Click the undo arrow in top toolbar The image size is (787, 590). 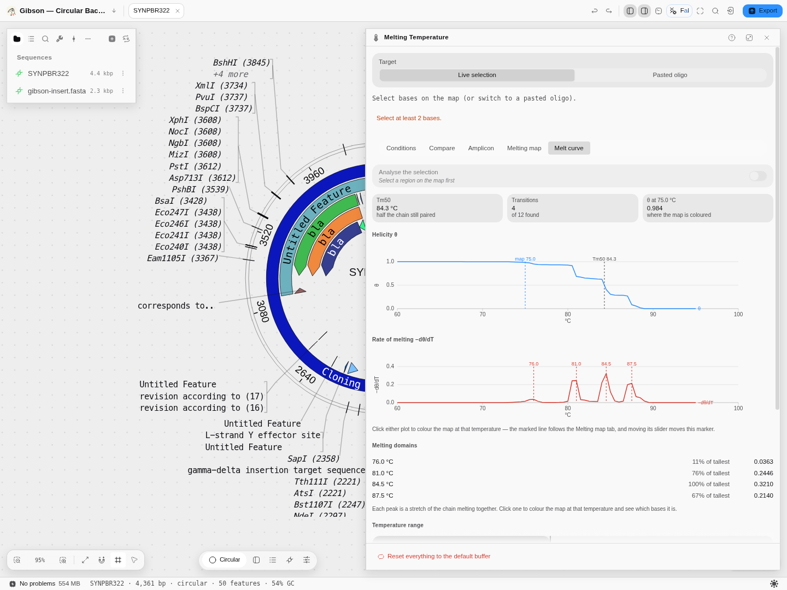pos(595,11)
